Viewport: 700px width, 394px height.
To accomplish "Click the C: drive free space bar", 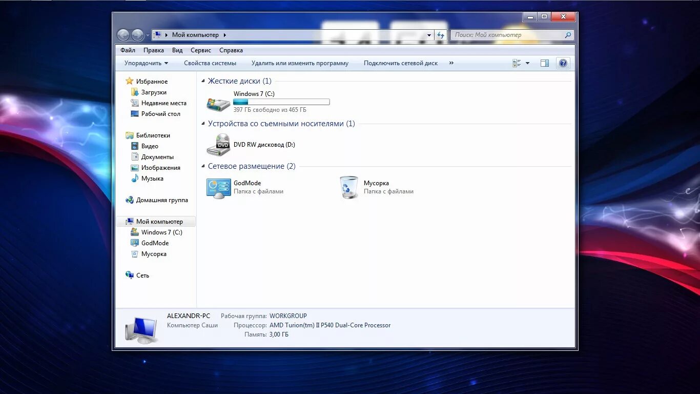I will pos(281,102).
